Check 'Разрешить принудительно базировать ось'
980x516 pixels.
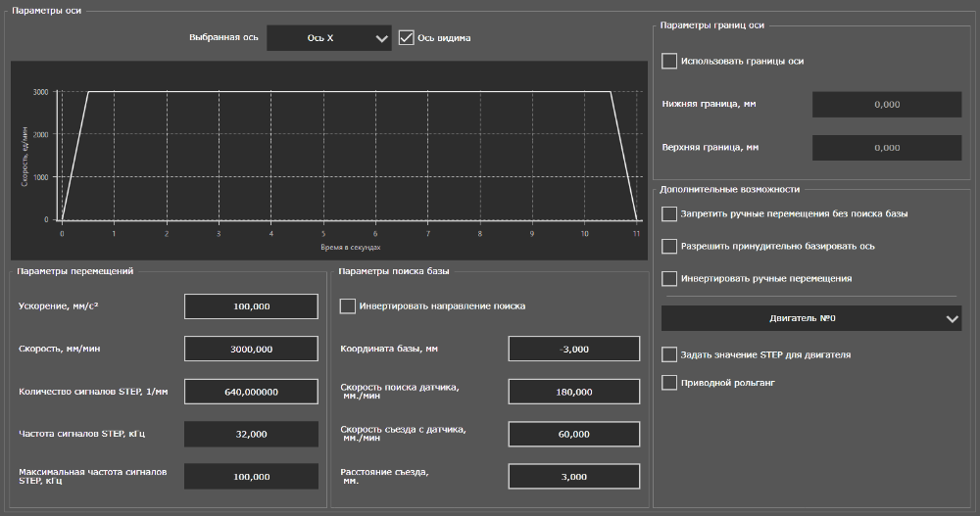point(668,246)
